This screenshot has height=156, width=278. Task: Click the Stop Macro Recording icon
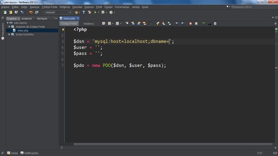click(x=196, y=23)
